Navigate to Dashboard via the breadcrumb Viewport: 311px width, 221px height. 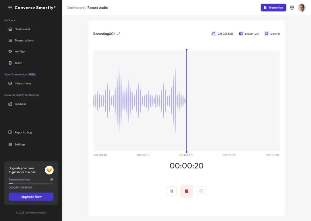76,8
